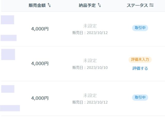
Task: Click the orange 評価未入力 status badge
Action: pyautogui.click(x=140, y=60)
